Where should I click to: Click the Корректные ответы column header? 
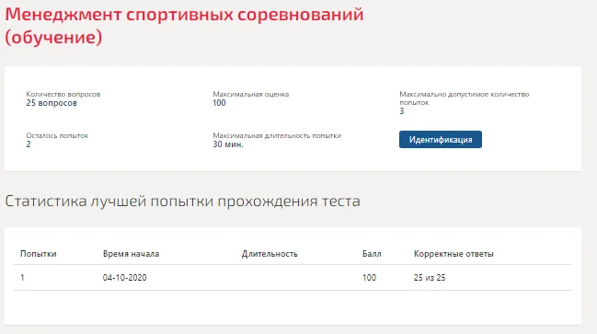pos(453,254)
